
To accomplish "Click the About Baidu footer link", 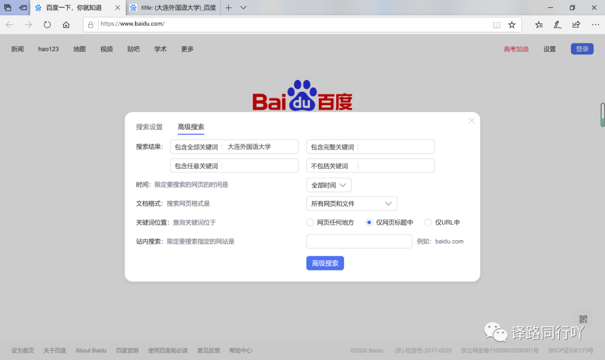I will pos(91,350).
